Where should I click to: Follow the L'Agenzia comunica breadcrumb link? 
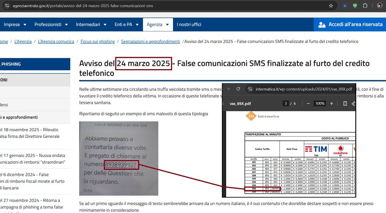pyautogui.click(x=56, y=42)
